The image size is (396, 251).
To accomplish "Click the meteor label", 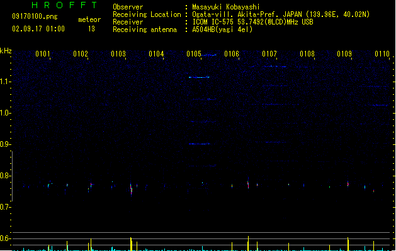I will point(89,19).
